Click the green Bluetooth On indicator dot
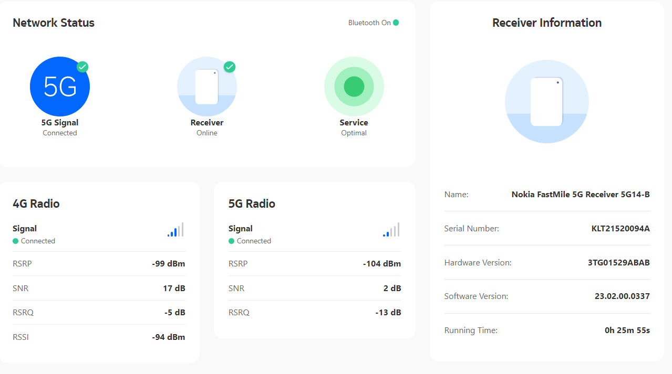The image size is (672, 374). pyautogui.click(x=396, y=23)
